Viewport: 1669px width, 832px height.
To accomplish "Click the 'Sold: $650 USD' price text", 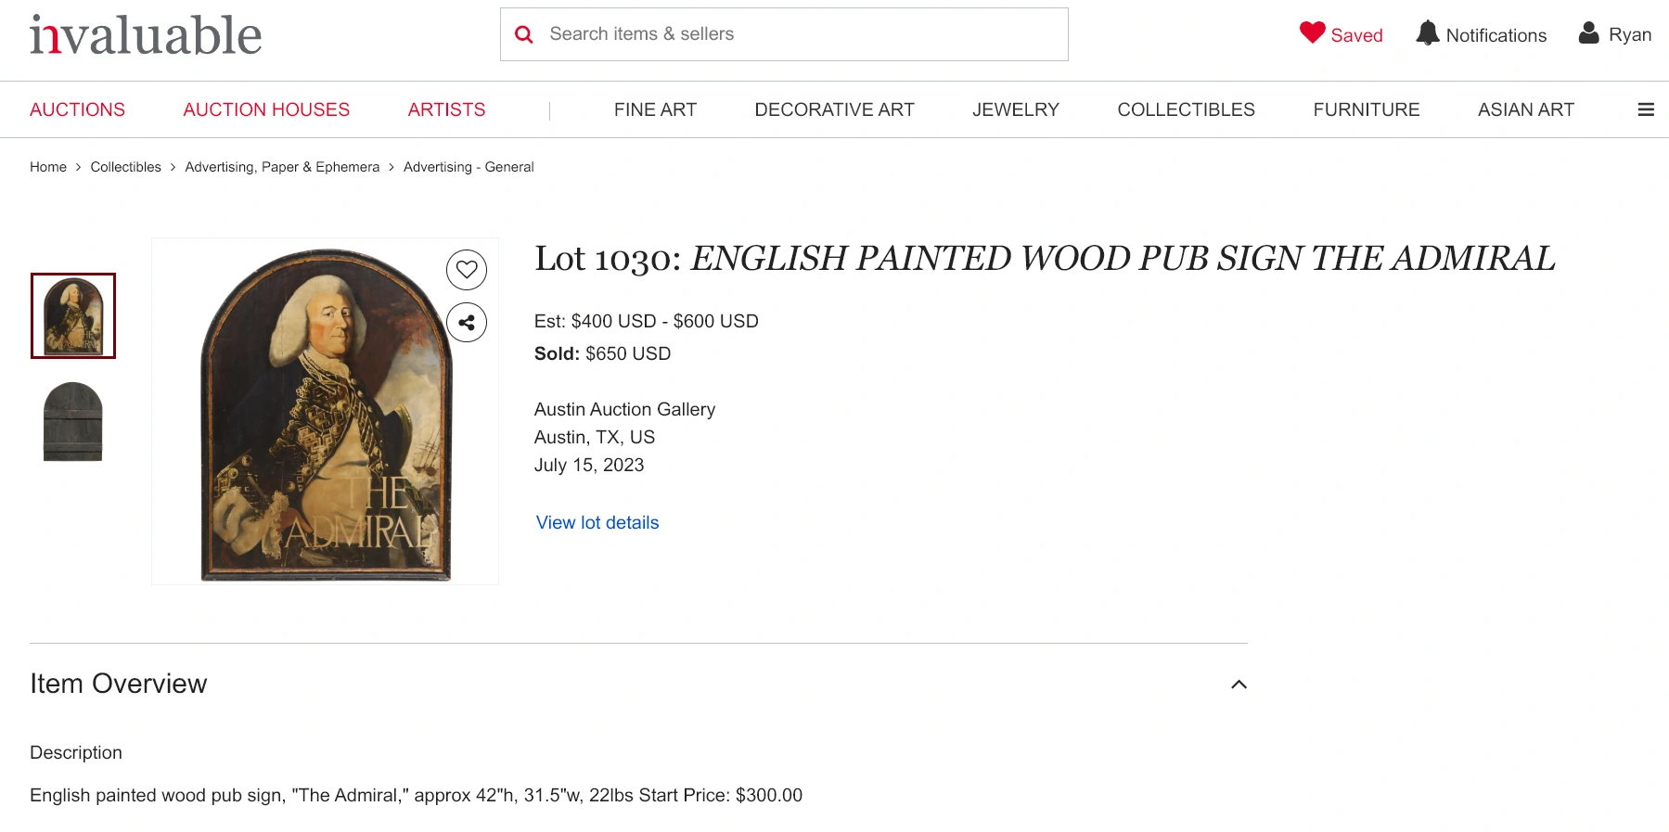I will pyautogui.click(x=602, y=353).
